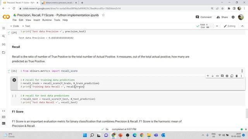Open Windows Start menu
The height and width of the screenshot is (139, 248).
(x=85, y=135)
